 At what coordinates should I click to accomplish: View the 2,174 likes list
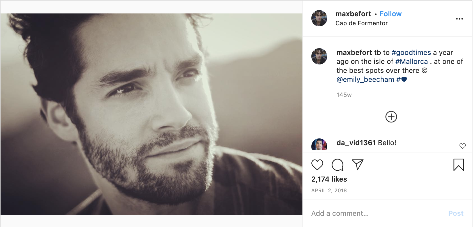pos(329,179)
